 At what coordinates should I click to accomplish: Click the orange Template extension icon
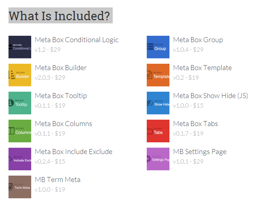(158, 75)
